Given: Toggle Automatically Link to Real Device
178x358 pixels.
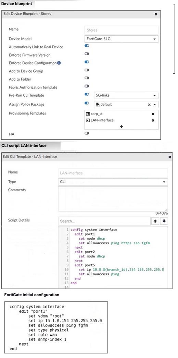Looking at the screenshot, I should point(87,46).
